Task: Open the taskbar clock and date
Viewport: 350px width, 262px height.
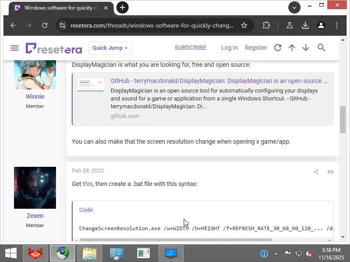Action: [331, 254]
